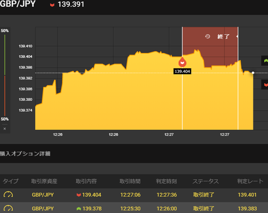Image resolution: width=268 pixels, height=213 pixels.
Task: Click the 購入オプション詳細 section header
Action: coord(25,153)
